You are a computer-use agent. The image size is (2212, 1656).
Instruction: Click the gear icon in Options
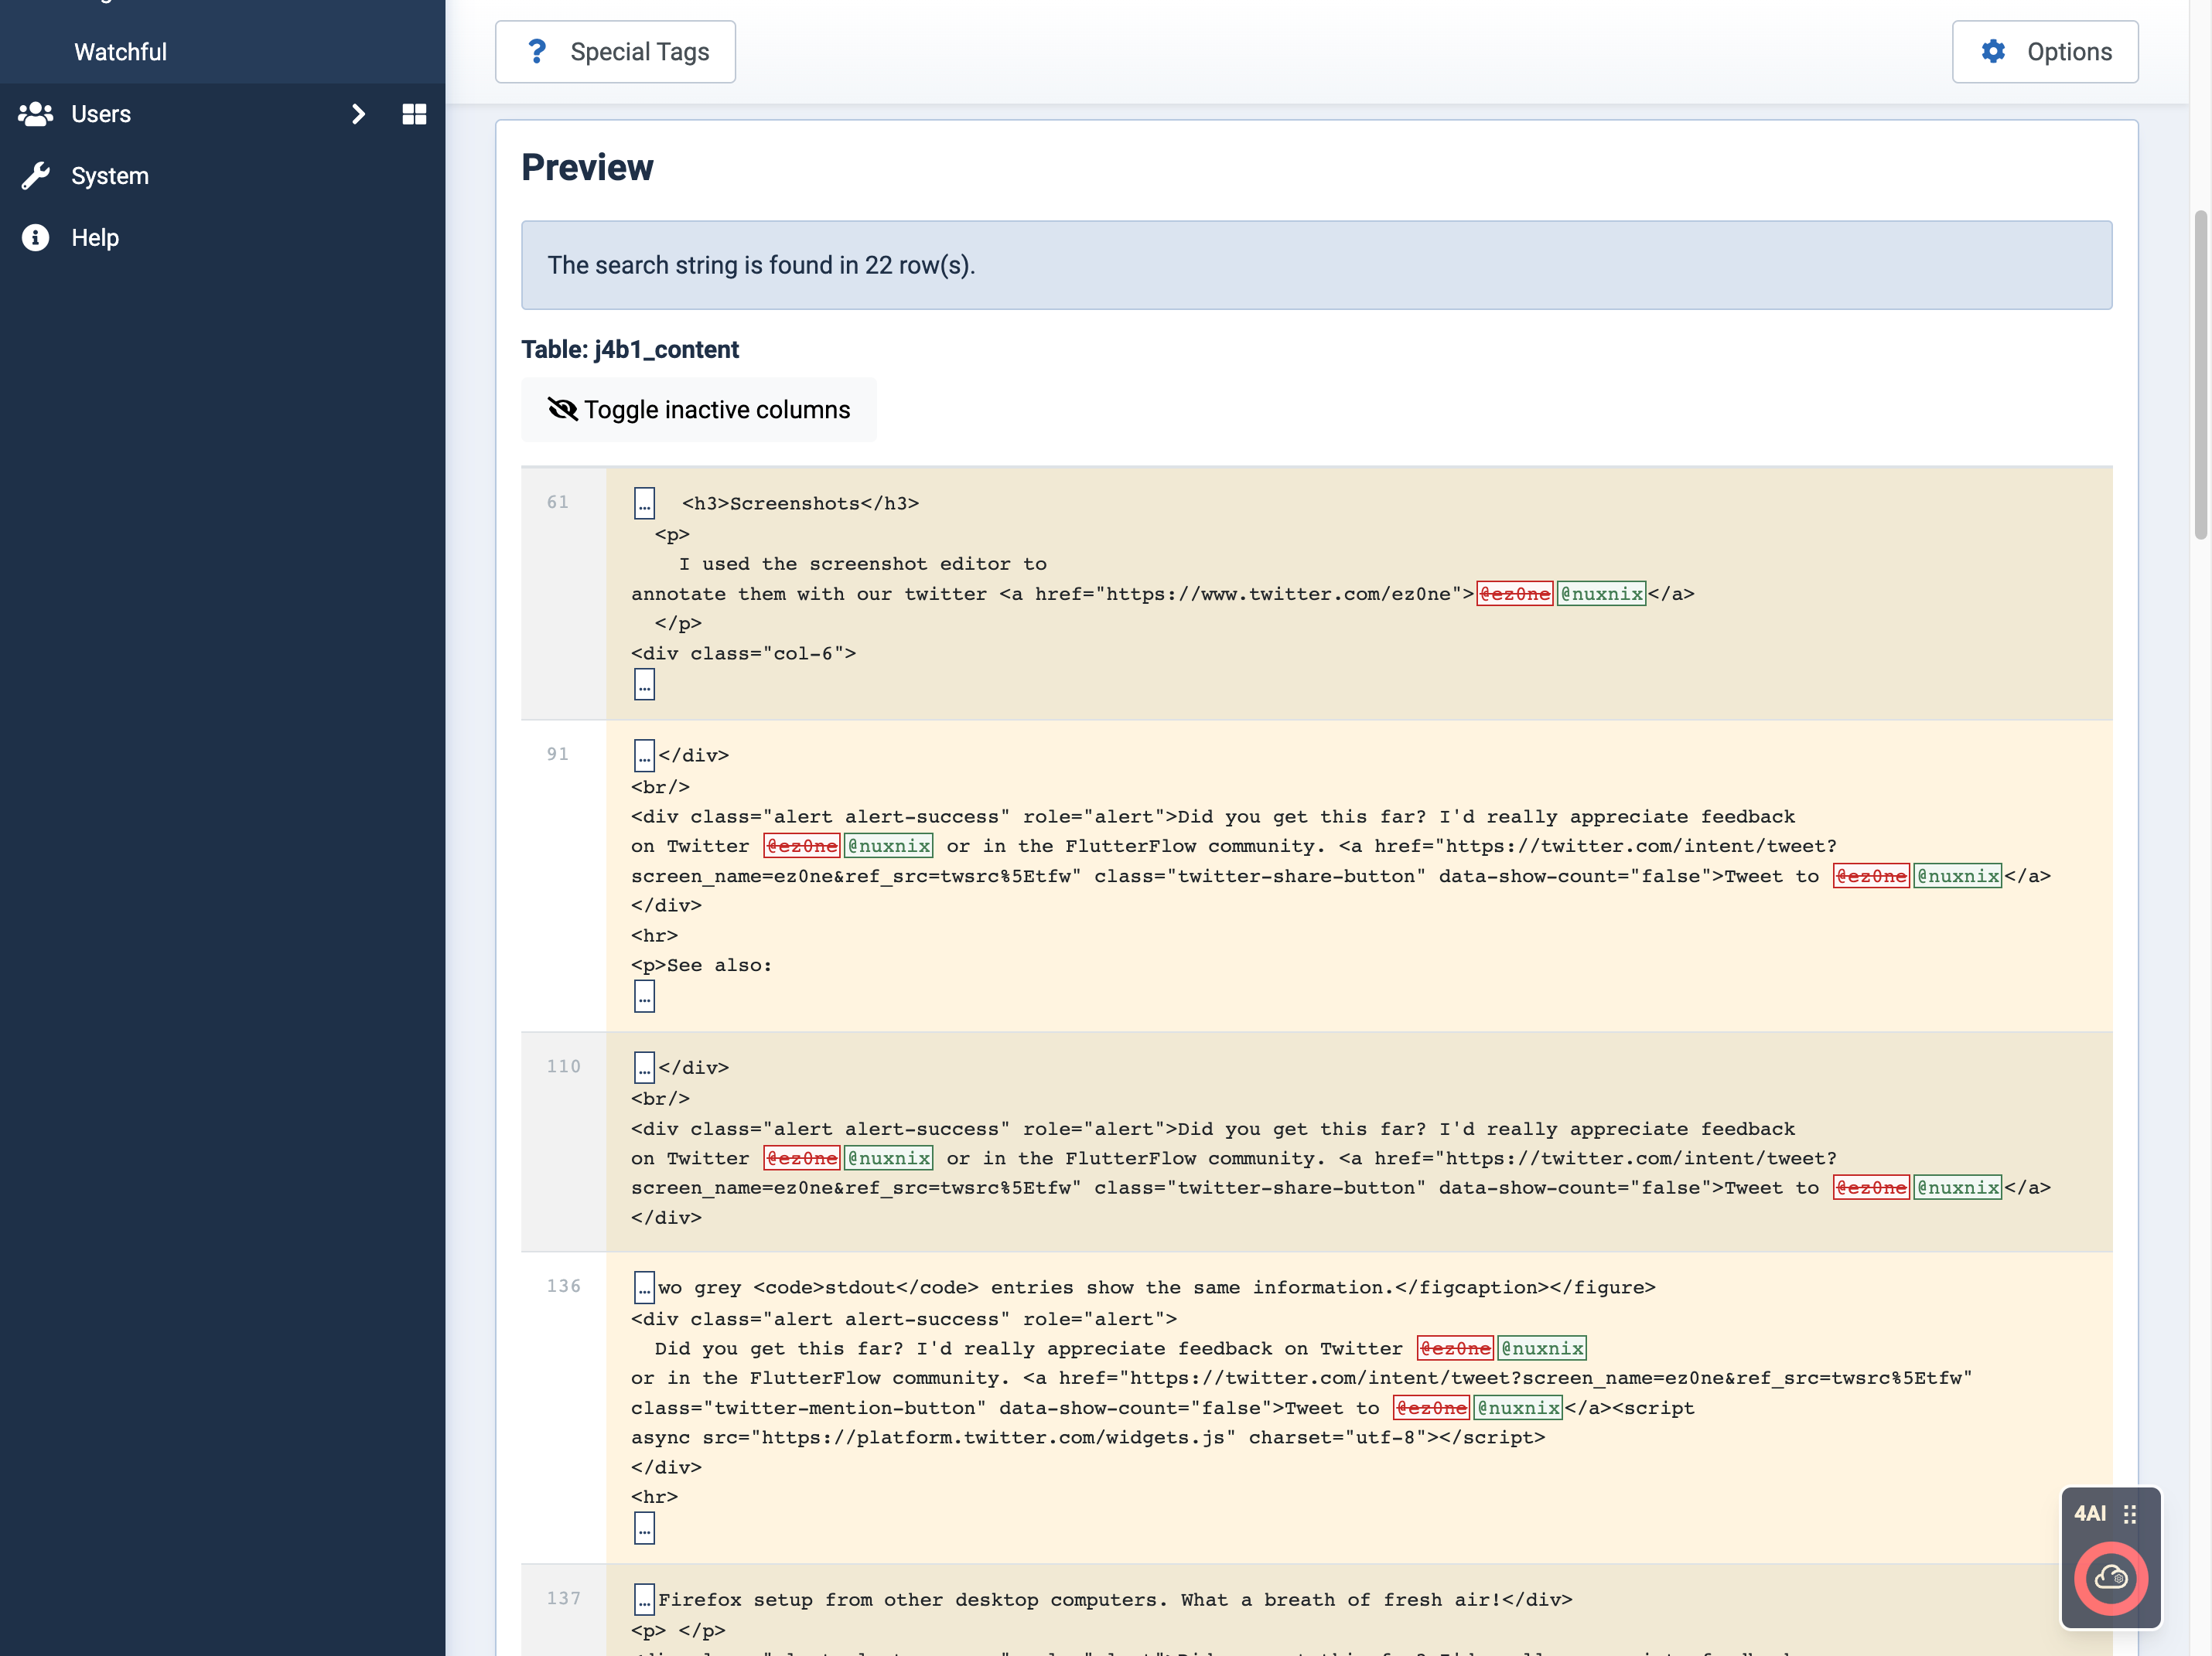pos(1993,52)
